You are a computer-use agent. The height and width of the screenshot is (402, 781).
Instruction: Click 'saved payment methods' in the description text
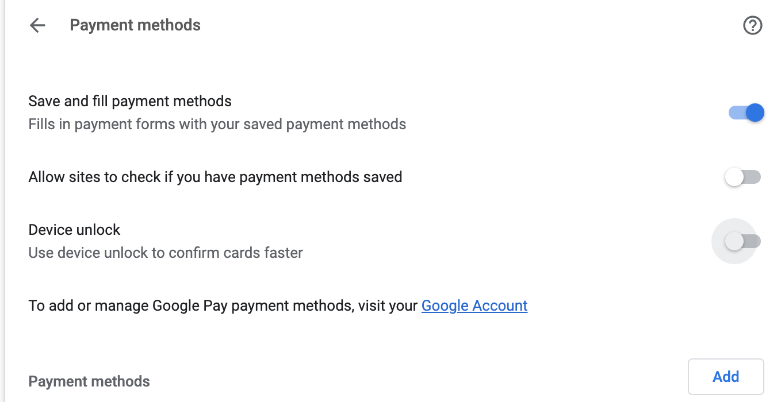[x=346, y=124]
